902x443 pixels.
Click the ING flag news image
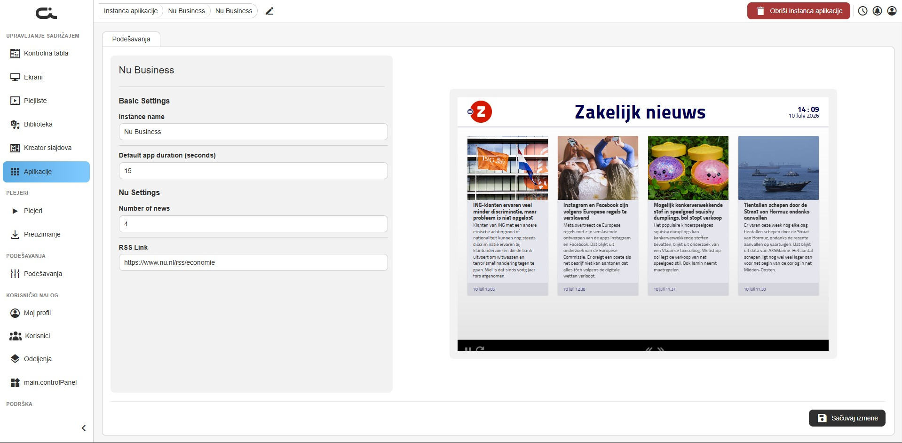click(507, 168)
